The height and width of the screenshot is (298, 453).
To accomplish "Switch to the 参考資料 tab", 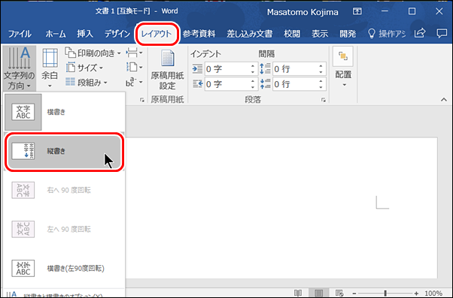I will click(199, 34).
